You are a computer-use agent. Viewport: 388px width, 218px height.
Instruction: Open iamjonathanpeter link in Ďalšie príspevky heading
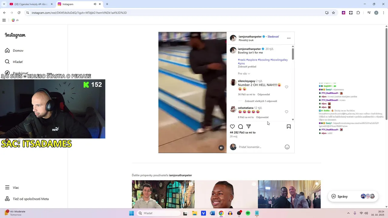[180, 175]
